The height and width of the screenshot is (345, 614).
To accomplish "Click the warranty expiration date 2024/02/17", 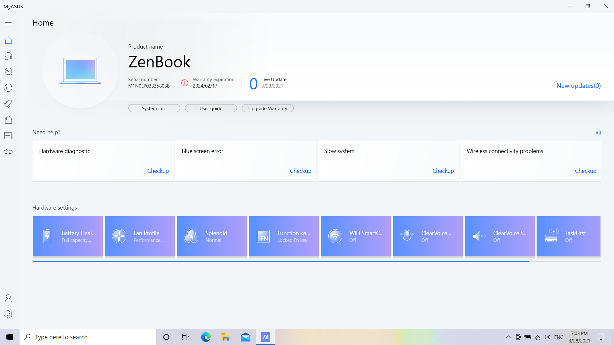I will coord(205,86).
